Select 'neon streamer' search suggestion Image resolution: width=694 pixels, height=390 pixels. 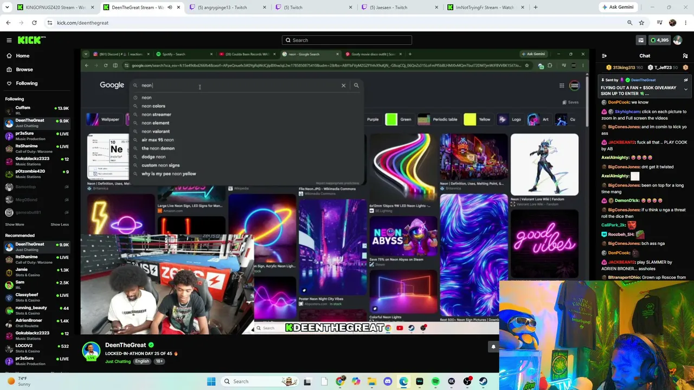tap(156, 114)
